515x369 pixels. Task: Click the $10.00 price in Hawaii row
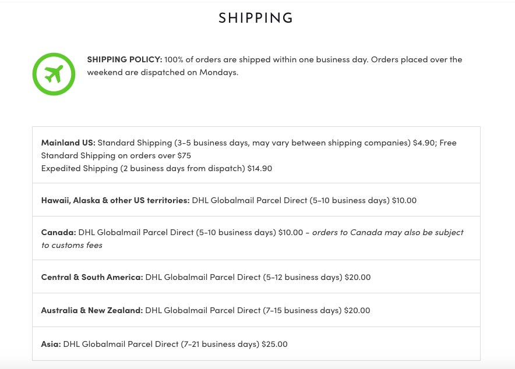pyautogui.click(x=404, y=200)
